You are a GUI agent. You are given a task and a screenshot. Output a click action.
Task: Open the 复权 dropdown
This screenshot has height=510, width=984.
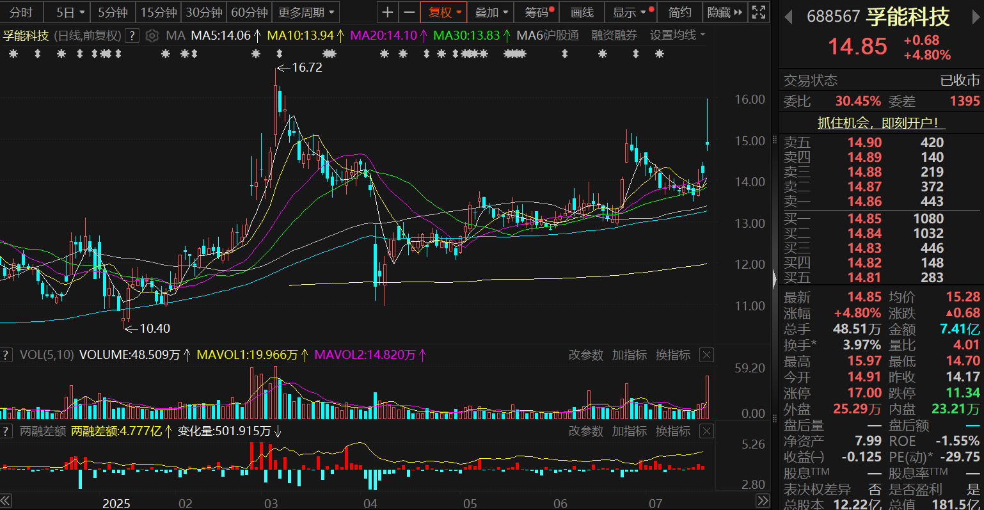[444, 12]
